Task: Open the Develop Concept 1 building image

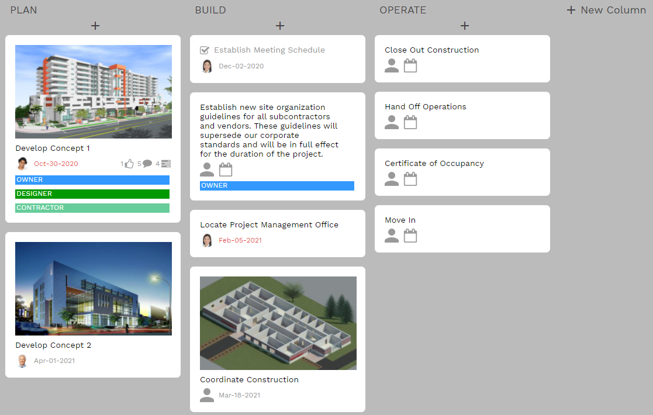Action: pyautogui.click(x=92, y=91)
